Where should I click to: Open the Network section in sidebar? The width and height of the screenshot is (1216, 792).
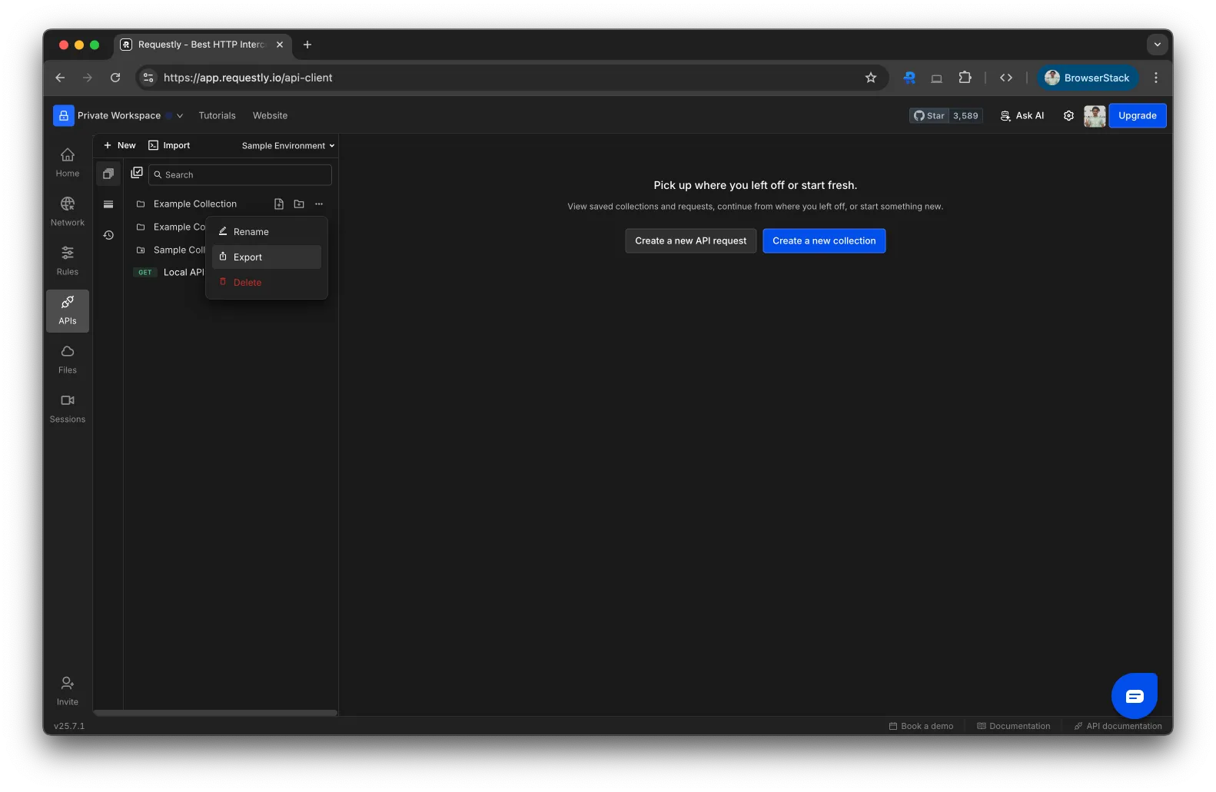(68, 212)
